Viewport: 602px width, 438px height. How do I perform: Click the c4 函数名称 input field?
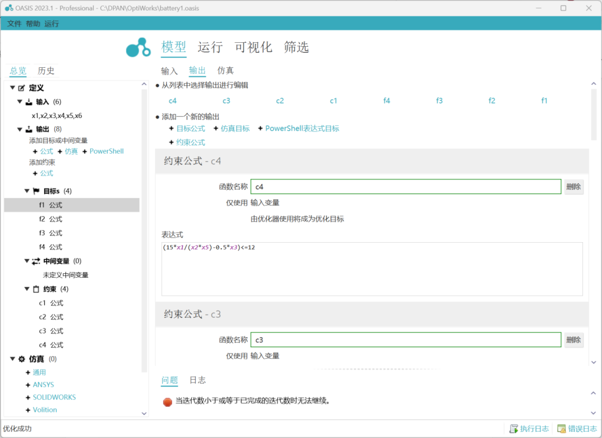(406, 186)
